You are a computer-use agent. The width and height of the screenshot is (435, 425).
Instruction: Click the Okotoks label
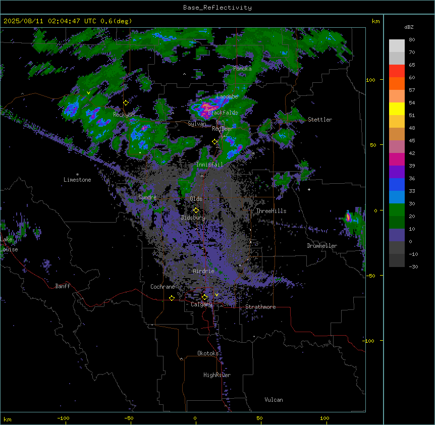(208, 353)
